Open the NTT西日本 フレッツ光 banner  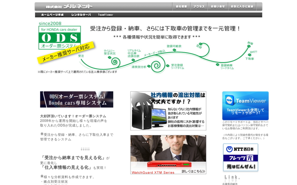pos(240,158)
